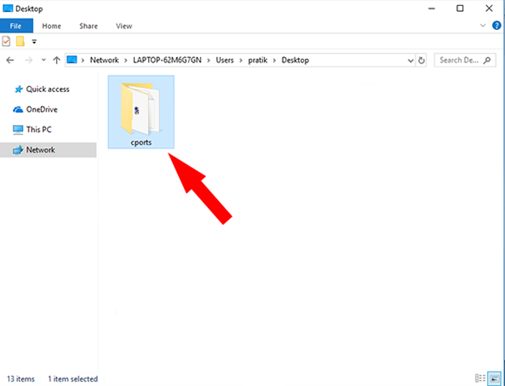
Task: Open the recent locations dropdown near navigation arrows
Action: pos(43,60)
